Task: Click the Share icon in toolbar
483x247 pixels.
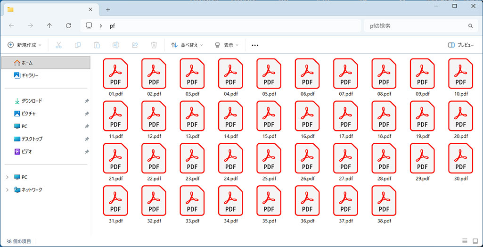Action: pos(135,45)
